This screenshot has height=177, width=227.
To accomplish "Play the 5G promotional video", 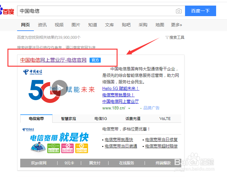I will point(60,88).
